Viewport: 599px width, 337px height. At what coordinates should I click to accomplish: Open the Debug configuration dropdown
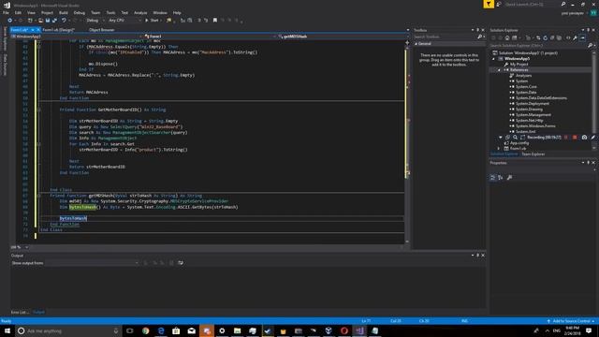click(x=95, y=21)
